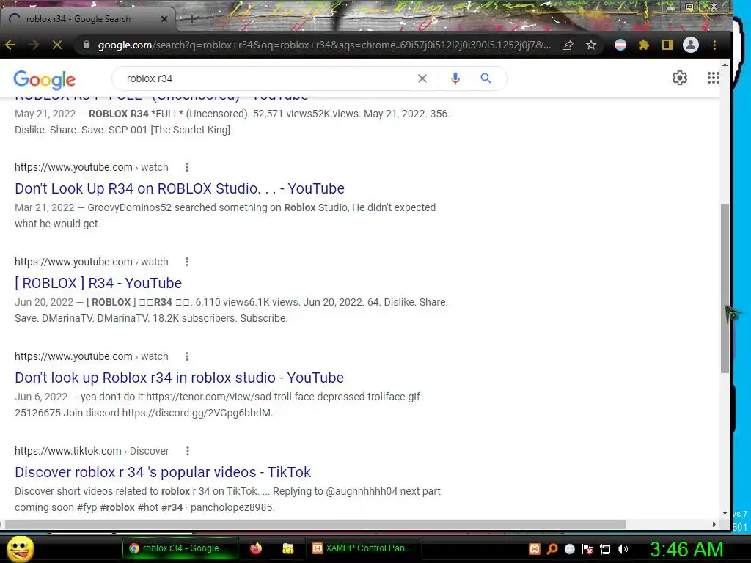
Task: Click the browser forward arrow
Action: coord(34,45)
